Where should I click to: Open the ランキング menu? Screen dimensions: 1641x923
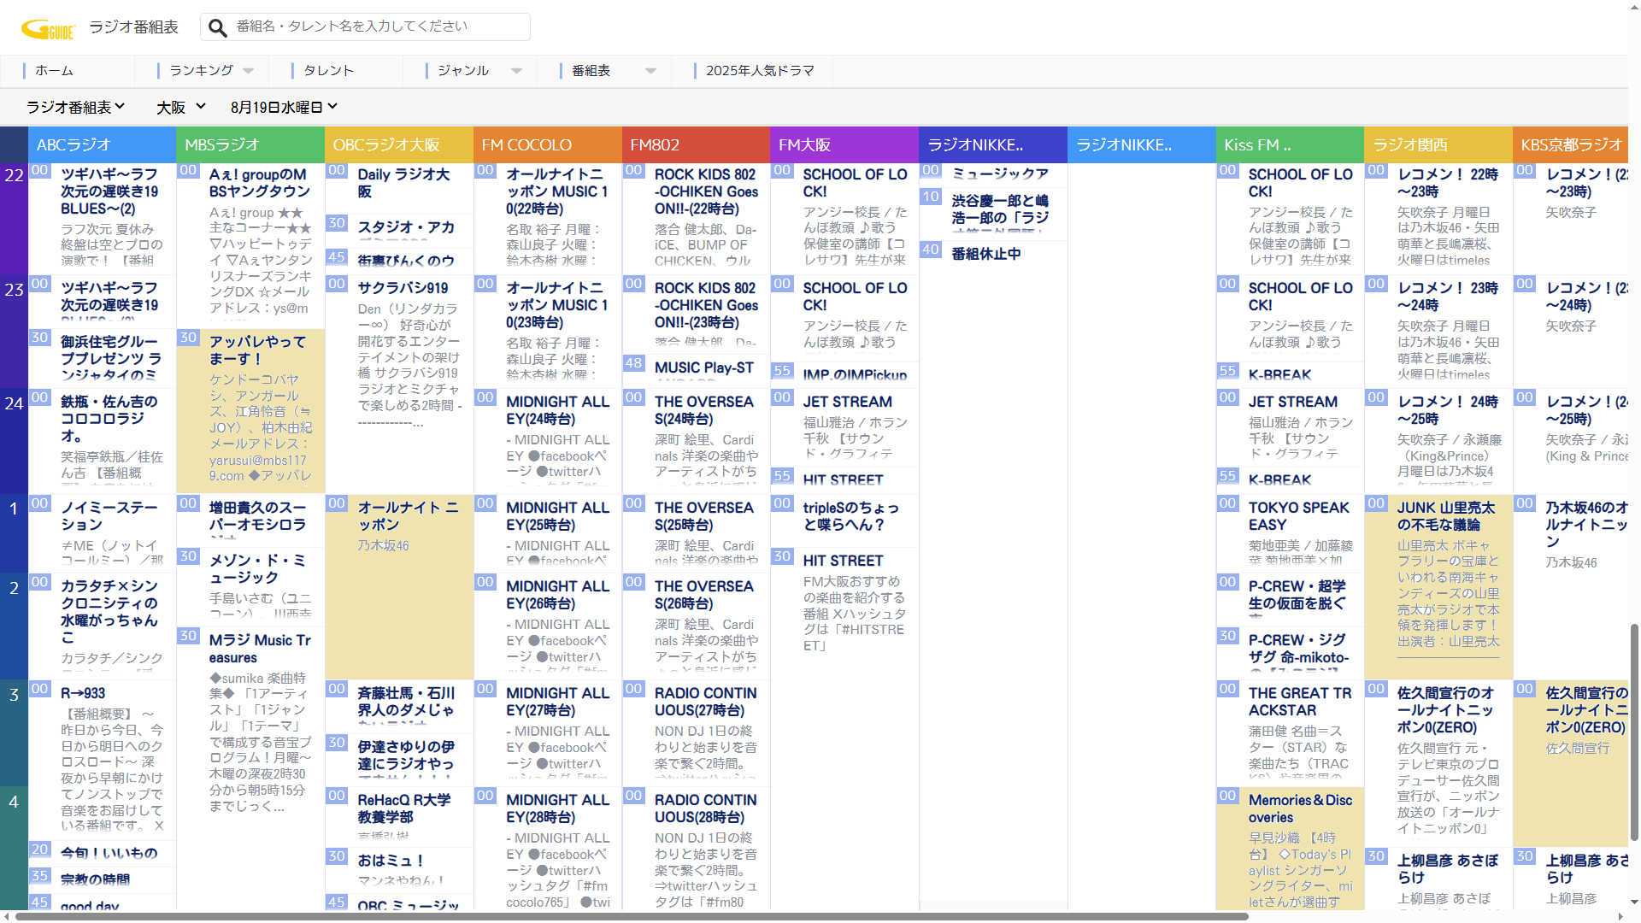[x=201, y=71]
